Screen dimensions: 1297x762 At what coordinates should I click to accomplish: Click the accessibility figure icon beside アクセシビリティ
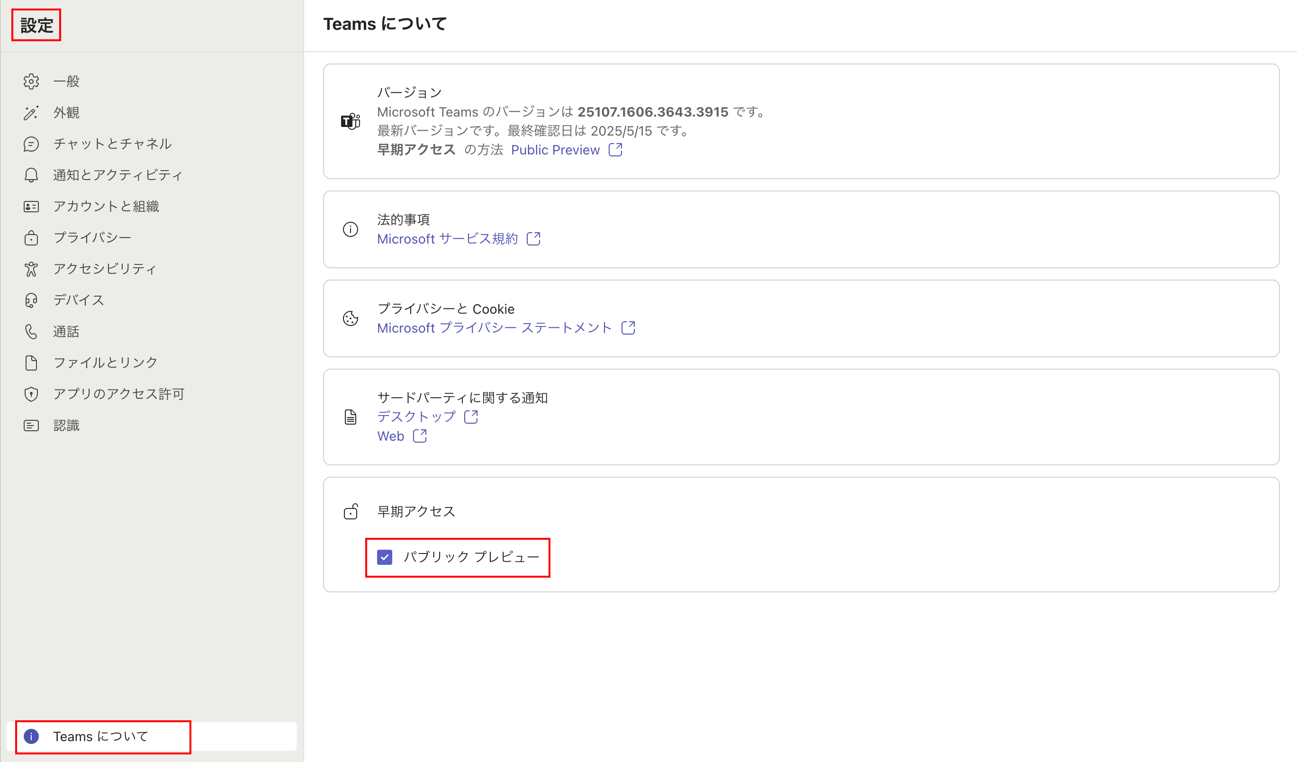click(31, 269)
